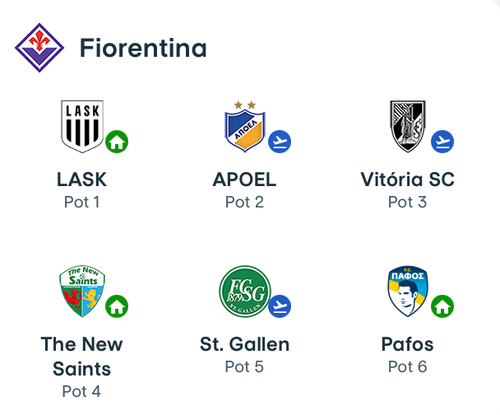Viewport: 500px width, 415px height.
Task: Select the LASK team name
Action: coord(81,180)
